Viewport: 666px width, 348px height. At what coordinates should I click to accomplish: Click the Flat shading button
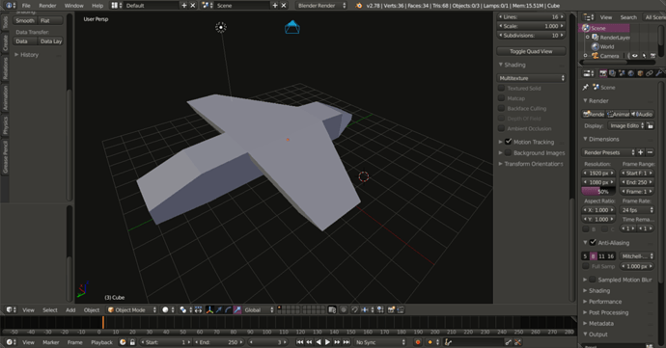(50, 20)
